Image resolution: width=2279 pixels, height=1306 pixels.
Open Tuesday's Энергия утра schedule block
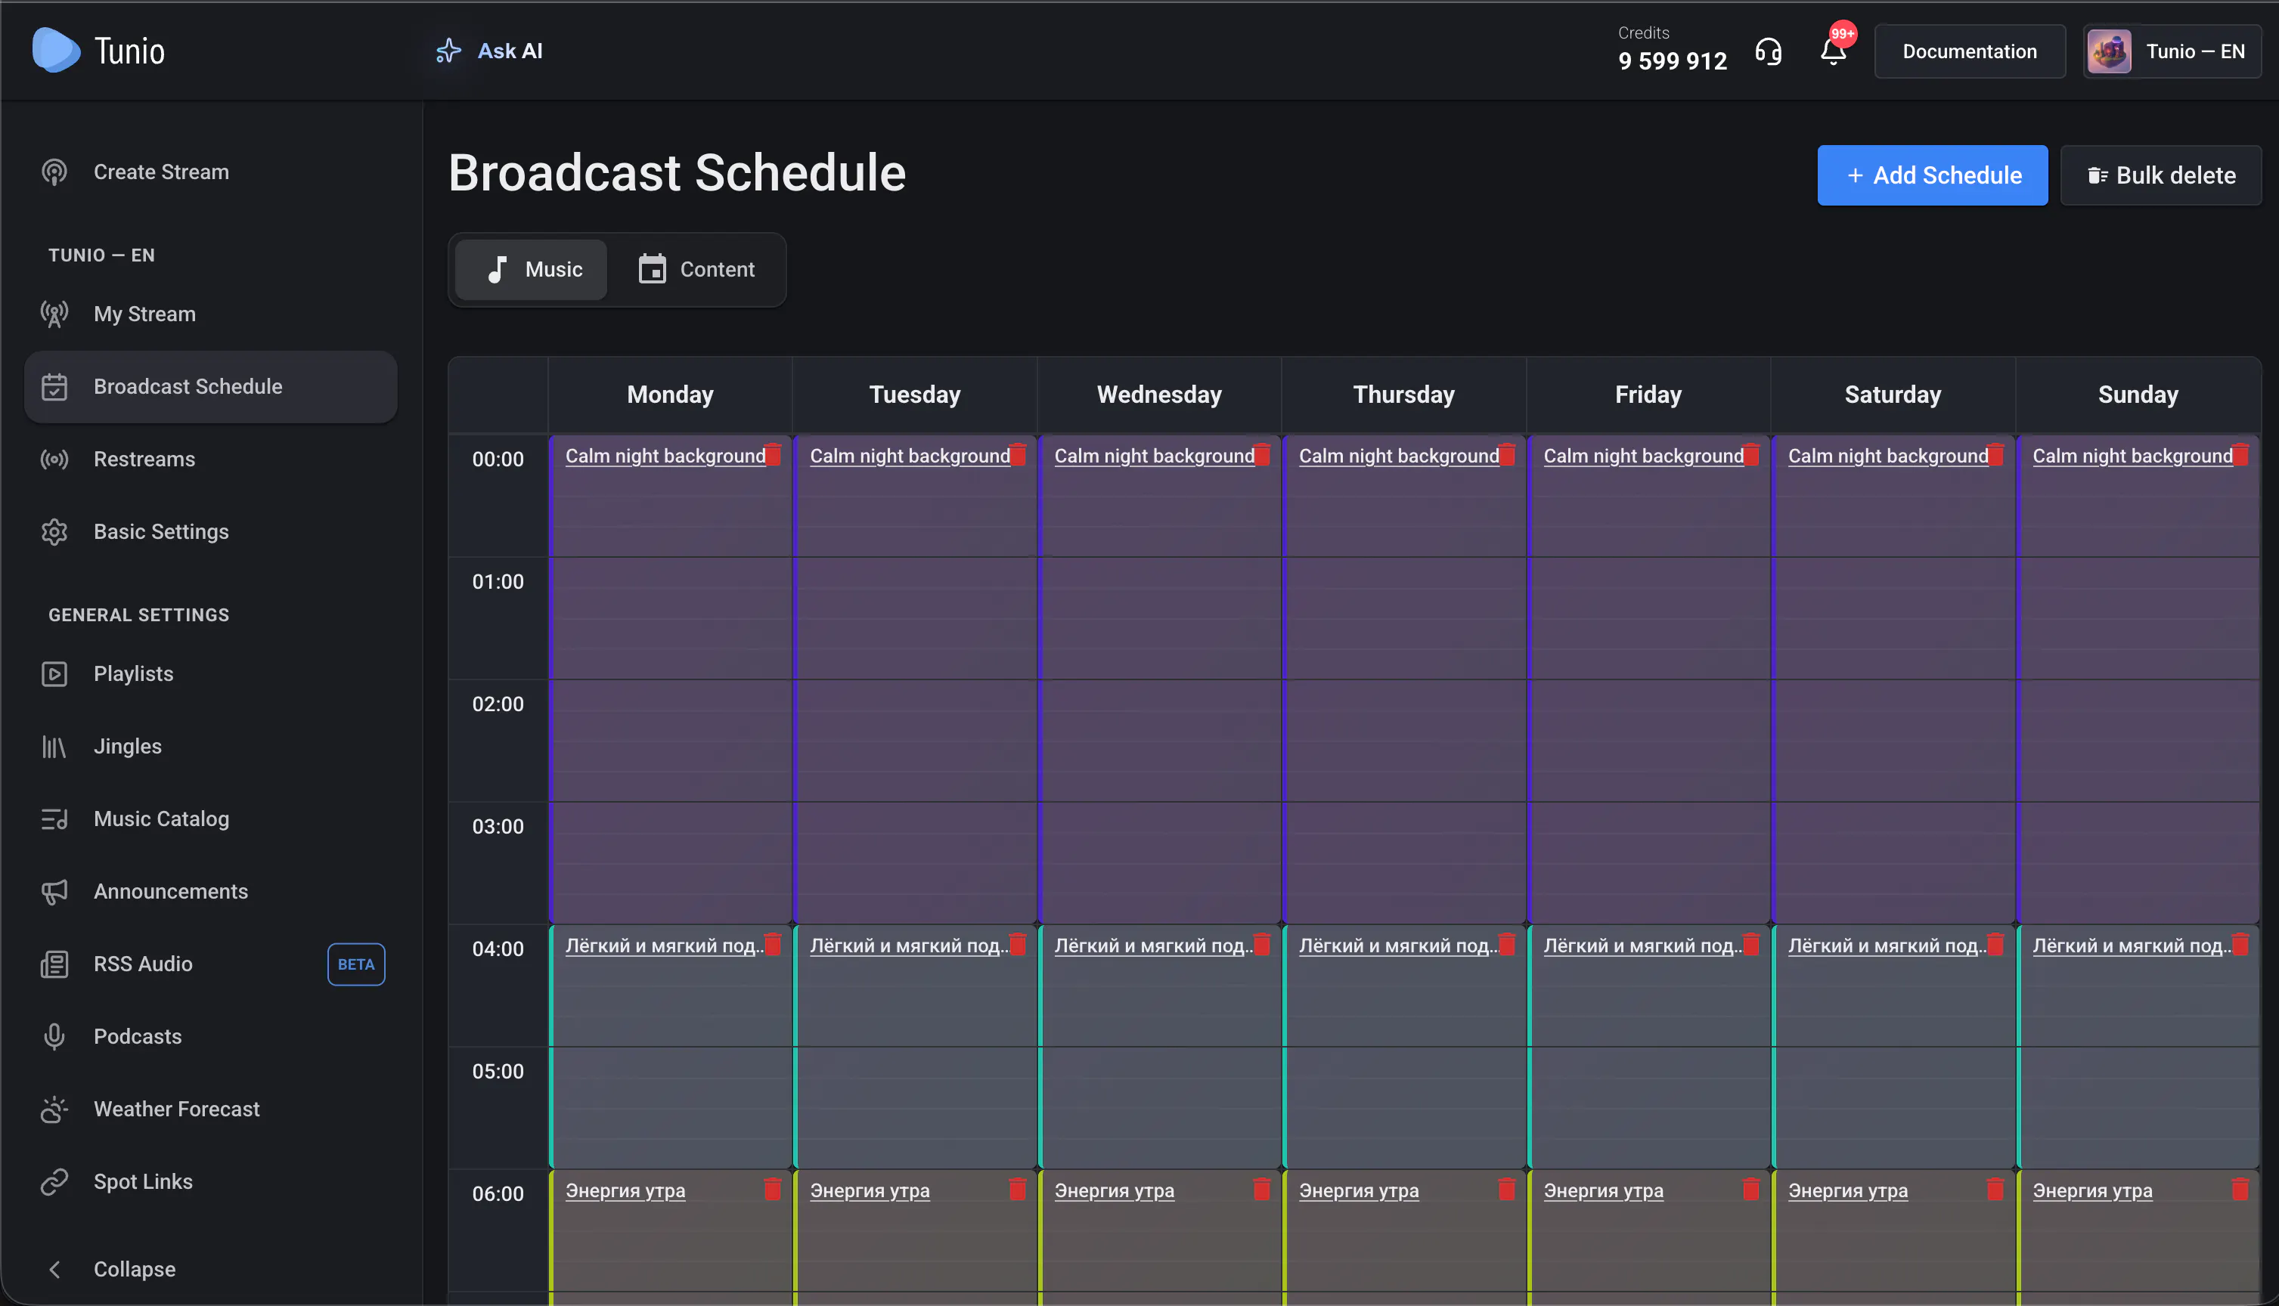[870, 1191]
